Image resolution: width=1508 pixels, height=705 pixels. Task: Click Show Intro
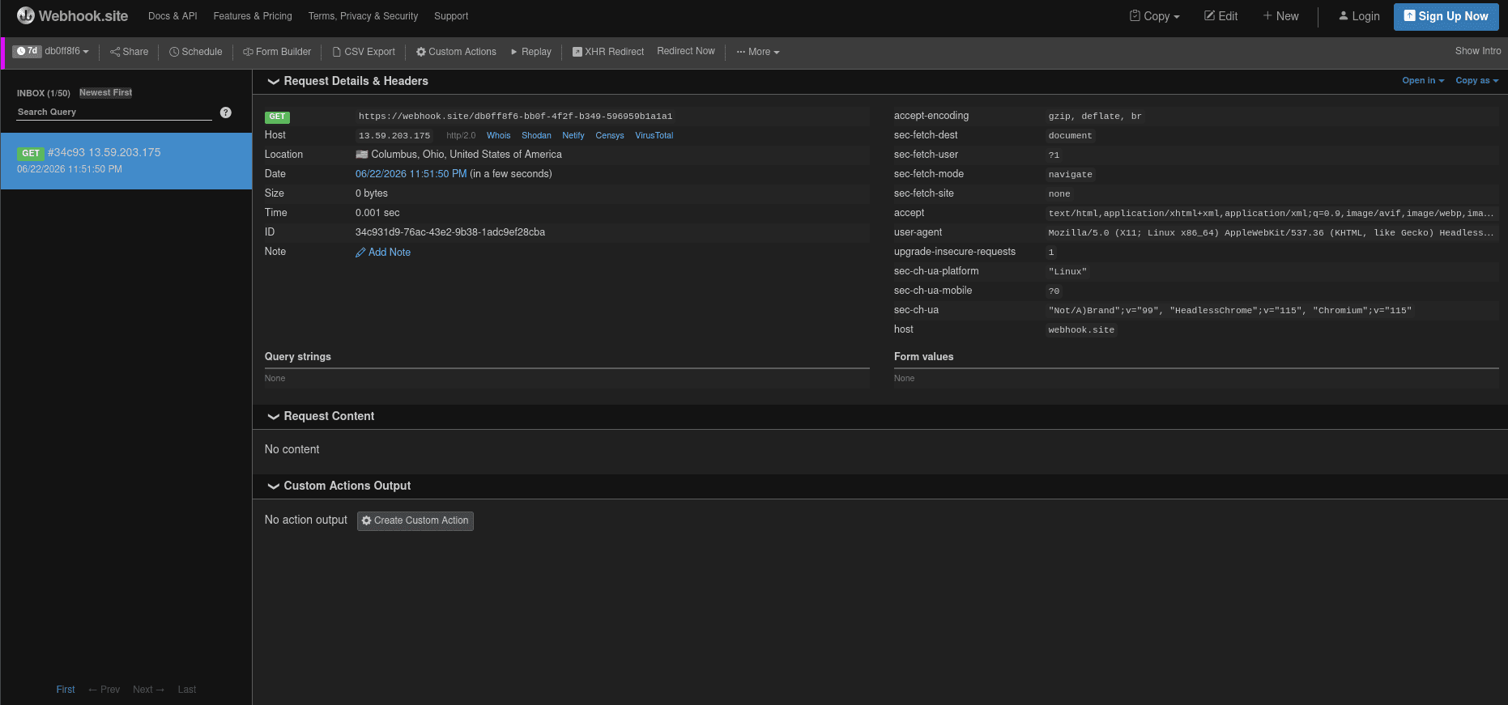click(1478, 51)
